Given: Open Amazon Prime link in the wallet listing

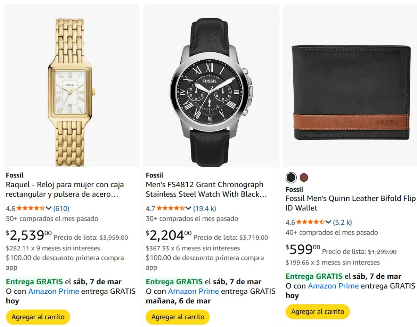Looking at the screenshot, I should [x=333, y=286].
